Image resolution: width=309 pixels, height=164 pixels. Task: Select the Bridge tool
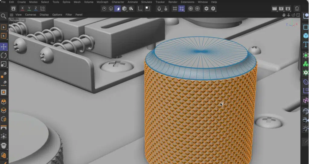[4, 128]
